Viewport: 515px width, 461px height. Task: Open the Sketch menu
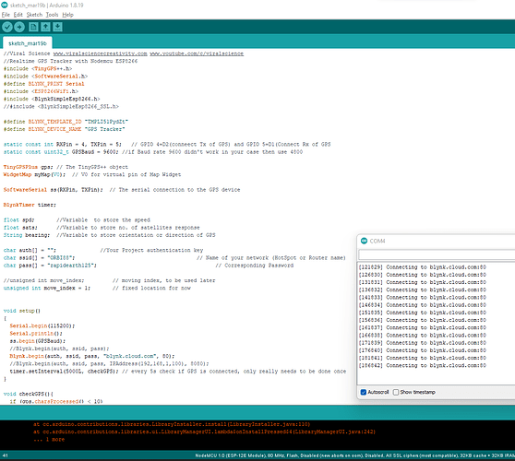34,15
